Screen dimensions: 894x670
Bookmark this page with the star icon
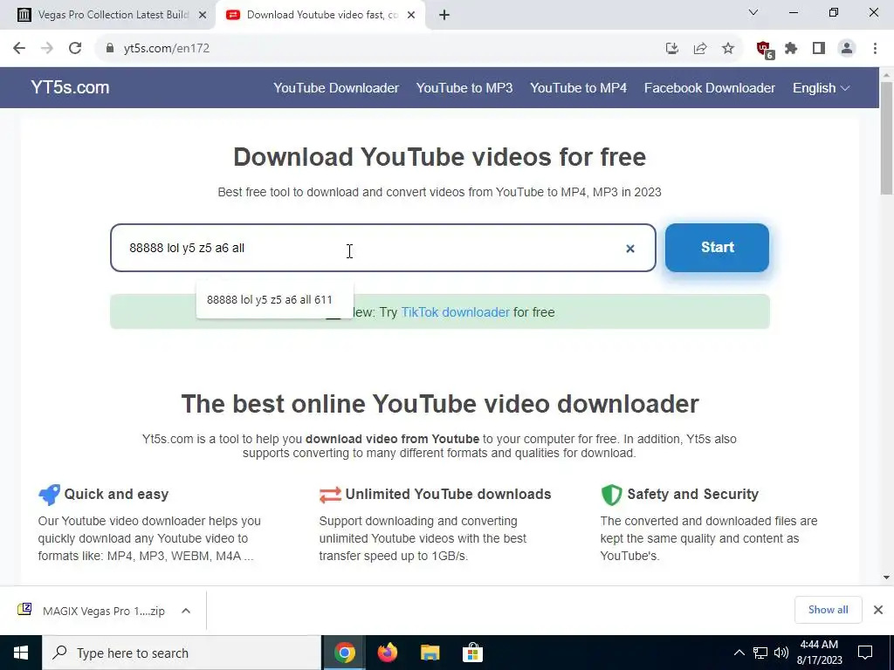pyautogui.click(x=728, y=49)
